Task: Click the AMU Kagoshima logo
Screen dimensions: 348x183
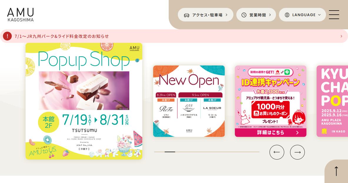Action: click(20, 15)
